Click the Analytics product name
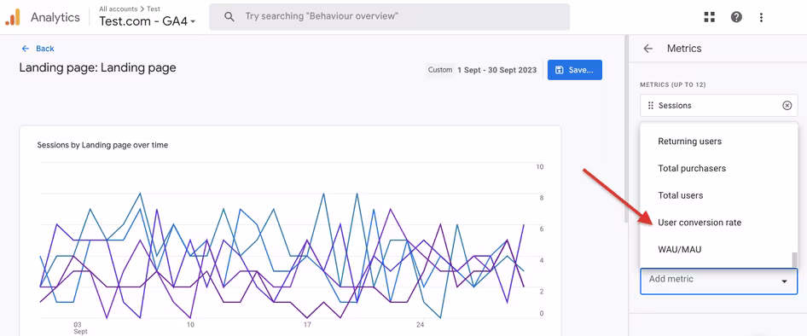 (x=55, y=17)
